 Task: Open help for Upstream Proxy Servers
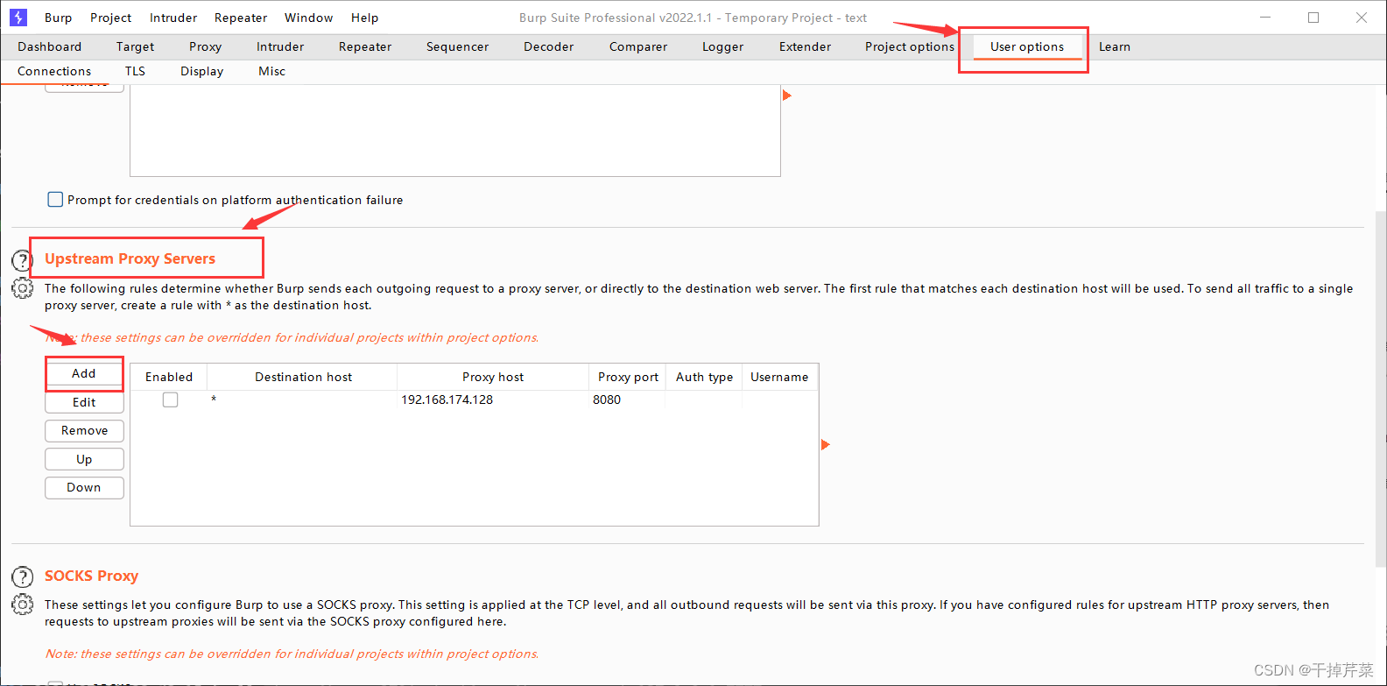[22, 260]
